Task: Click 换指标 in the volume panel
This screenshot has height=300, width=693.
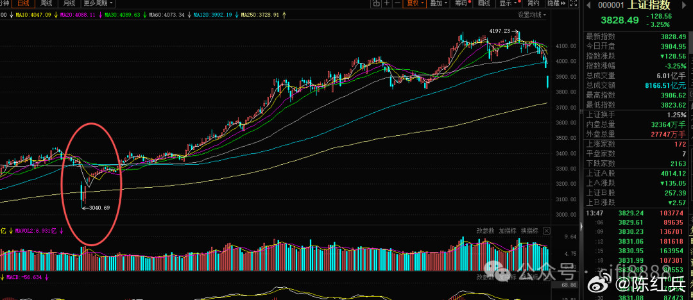Action: click(529, 231)
